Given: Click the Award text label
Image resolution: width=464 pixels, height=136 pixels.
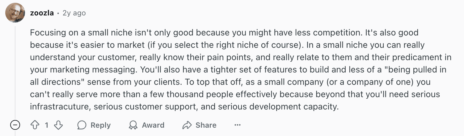Looking at the screenshot, I should [x=153, y=125].
